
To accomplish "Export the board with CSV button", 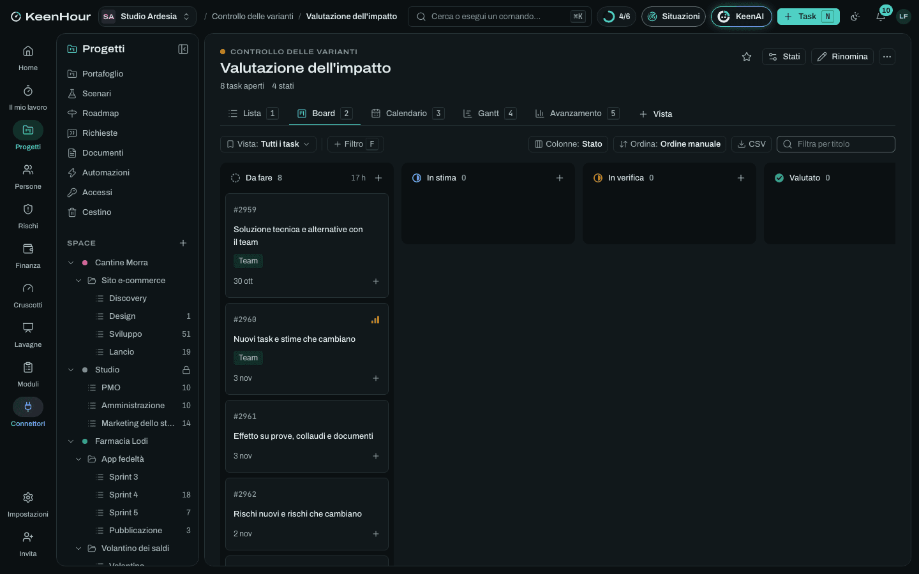I will [751, 144].
